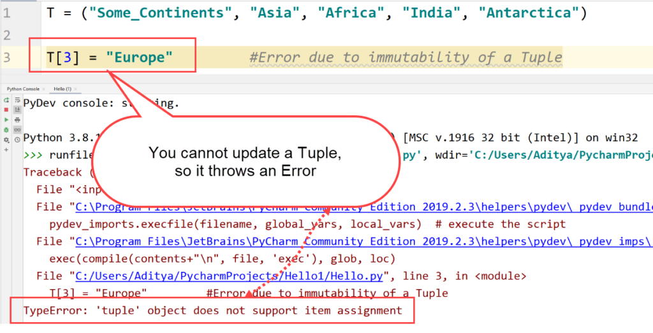Open the pydev_imps file path link
653x333 pixels.
[x=363, y=241]
